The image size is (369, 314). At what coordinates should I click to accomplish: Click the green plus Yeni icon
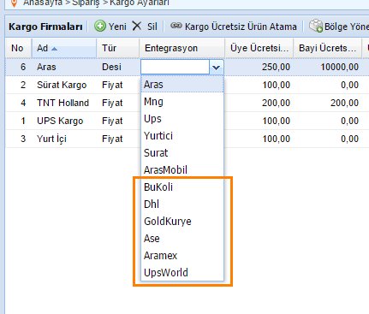pos(100,27)
